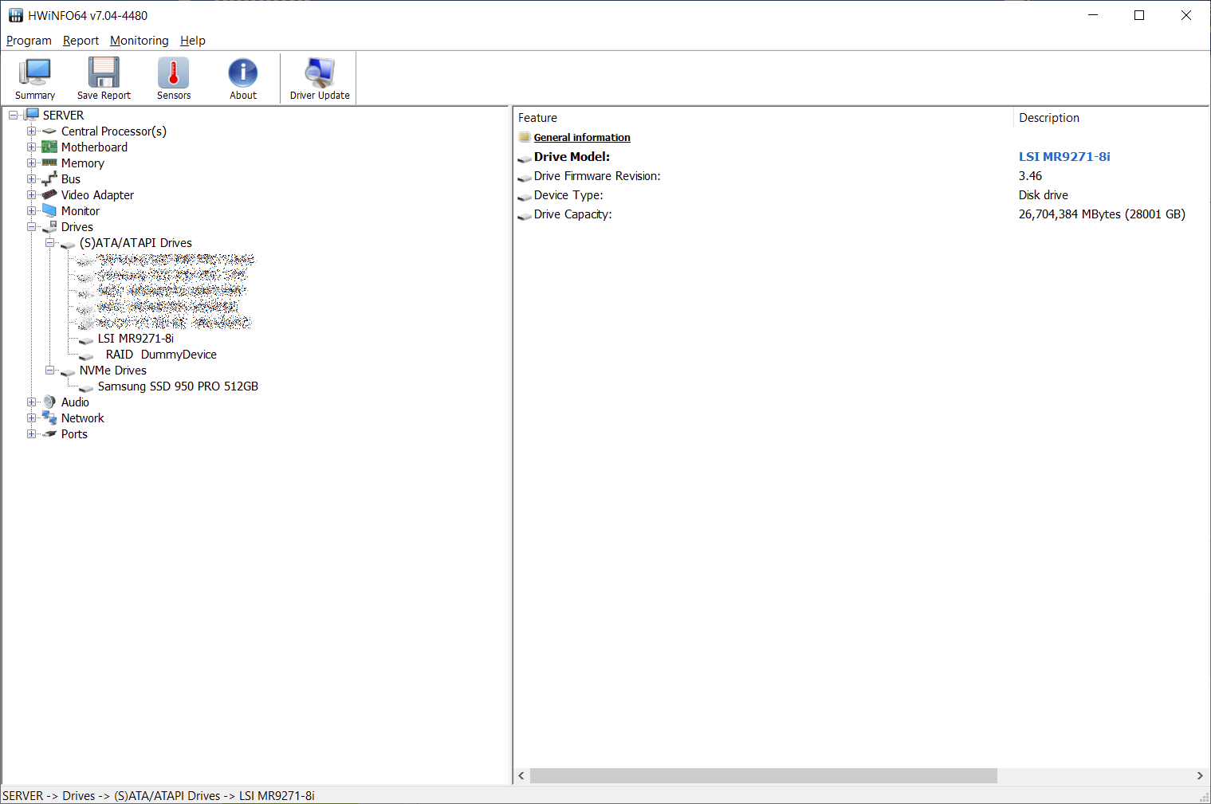Click the Central Processor(s) chip icon

pos(49,131)
